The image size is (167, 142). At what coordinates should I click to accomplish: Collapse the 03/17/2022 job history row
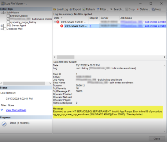55,22
